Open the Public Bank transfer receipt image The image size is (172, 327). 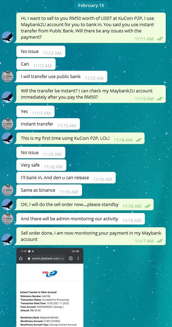click(x=50, y=287)
